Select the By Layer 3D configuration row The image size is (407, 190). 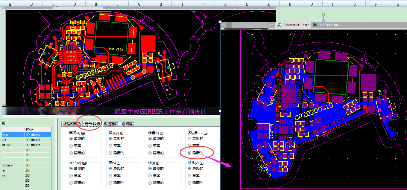[x=26, y=165]
